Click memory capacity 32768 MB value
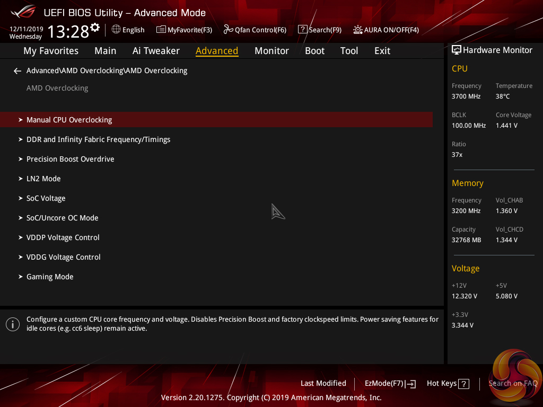 coord(466,240)
